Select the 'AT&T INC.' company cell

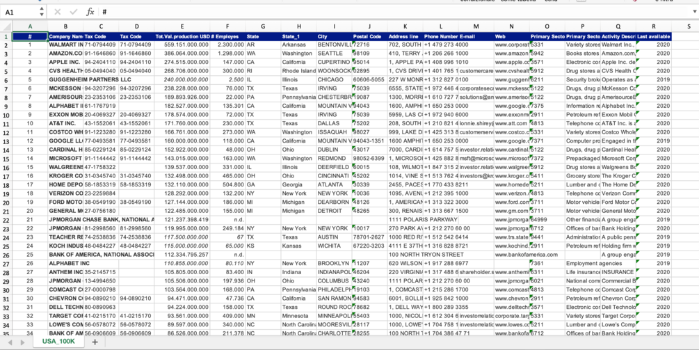[65, 123]
